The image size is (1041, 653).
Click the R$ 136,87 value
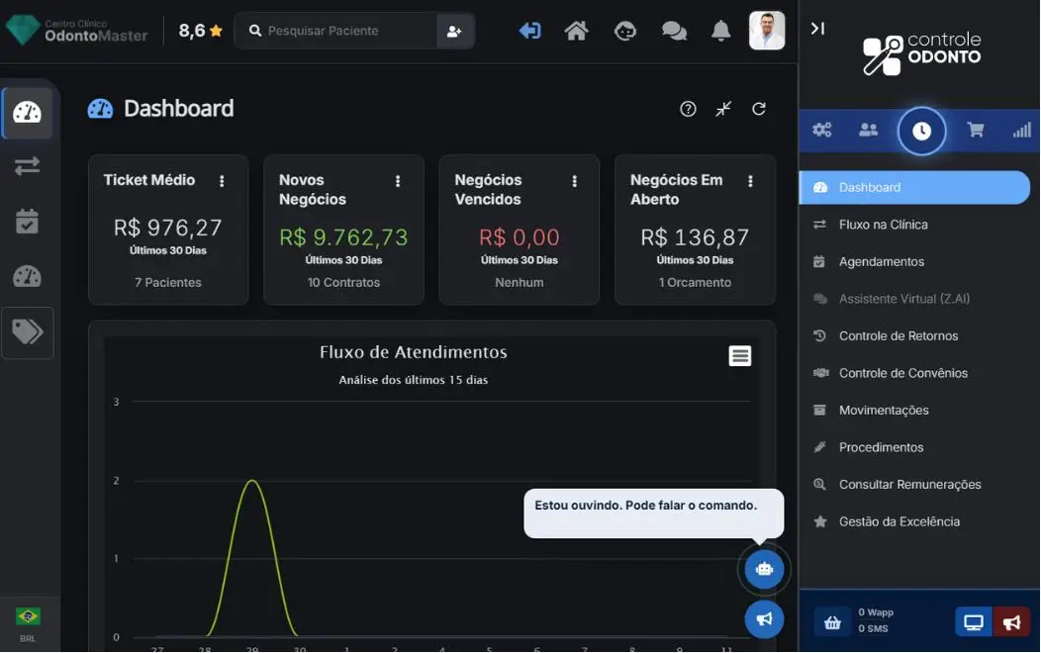(695, 237)
